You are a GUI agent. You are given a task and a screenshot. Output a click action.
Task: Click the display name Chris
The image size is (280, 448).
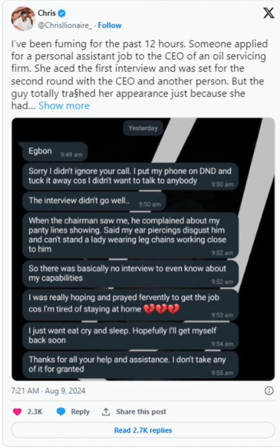47,13
